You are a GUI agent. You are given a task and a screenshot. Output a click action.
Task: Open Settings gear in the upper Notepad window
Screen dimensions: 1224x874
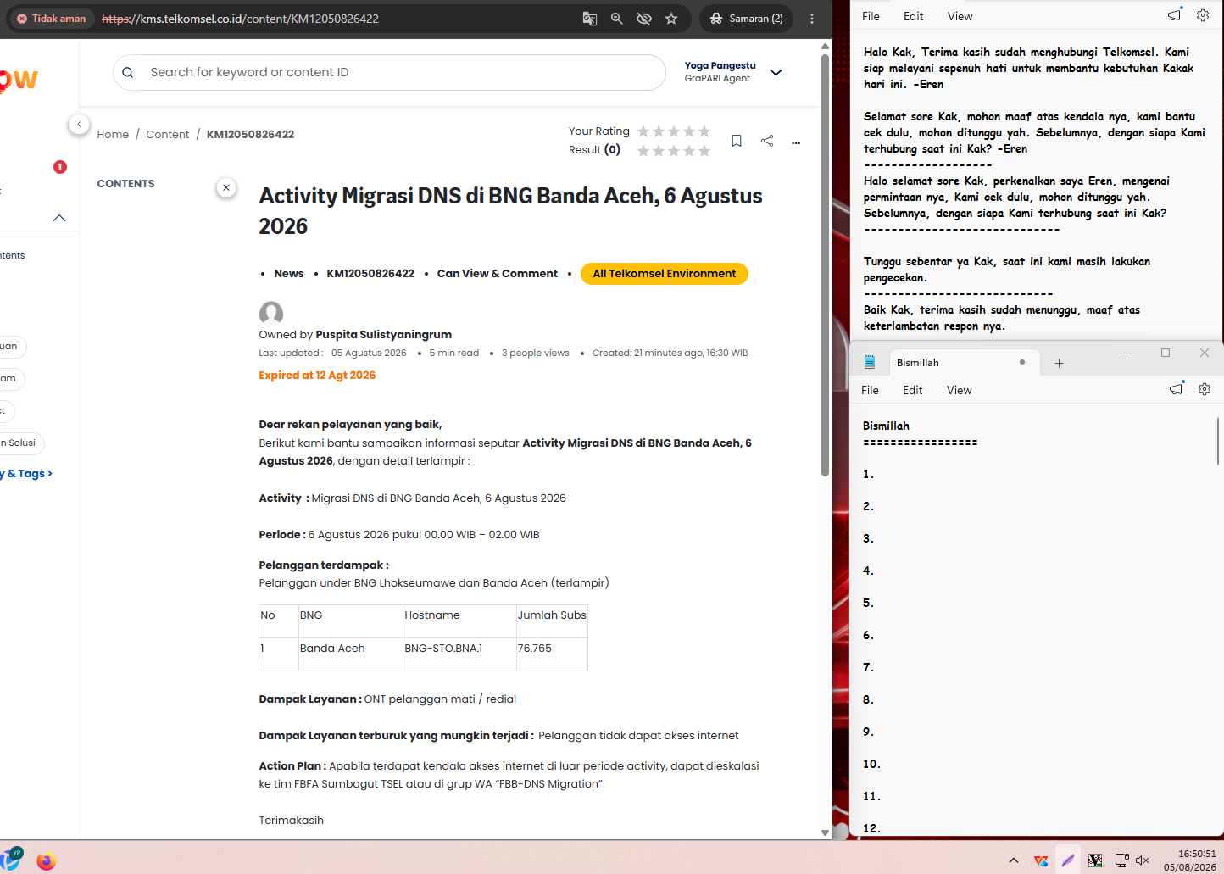pyautogui.click(x=1203, y=15)
